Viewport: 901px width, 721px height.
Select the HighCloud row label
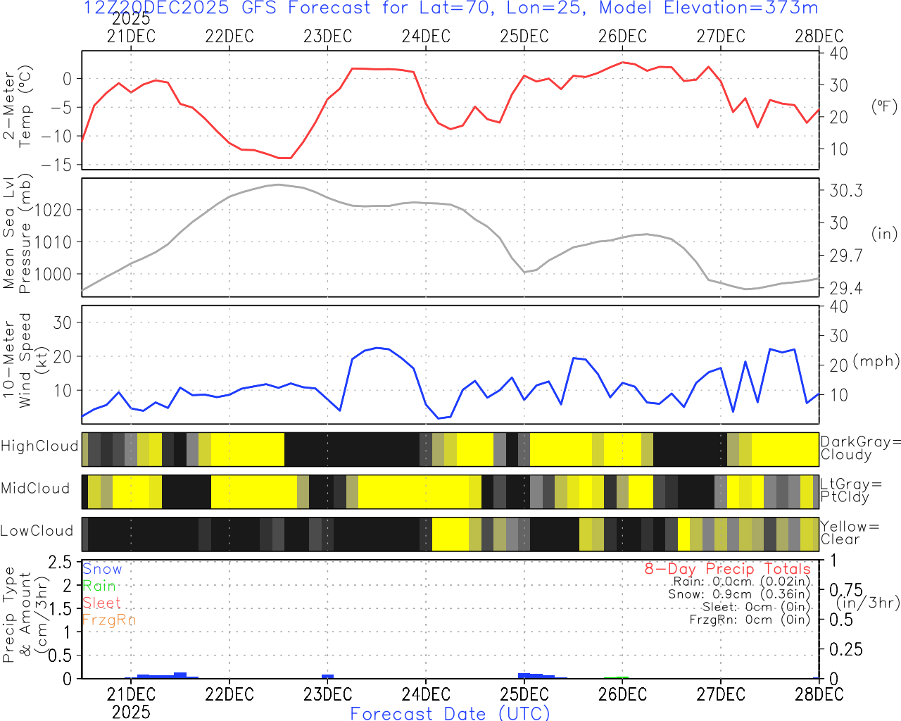(39, 446)
